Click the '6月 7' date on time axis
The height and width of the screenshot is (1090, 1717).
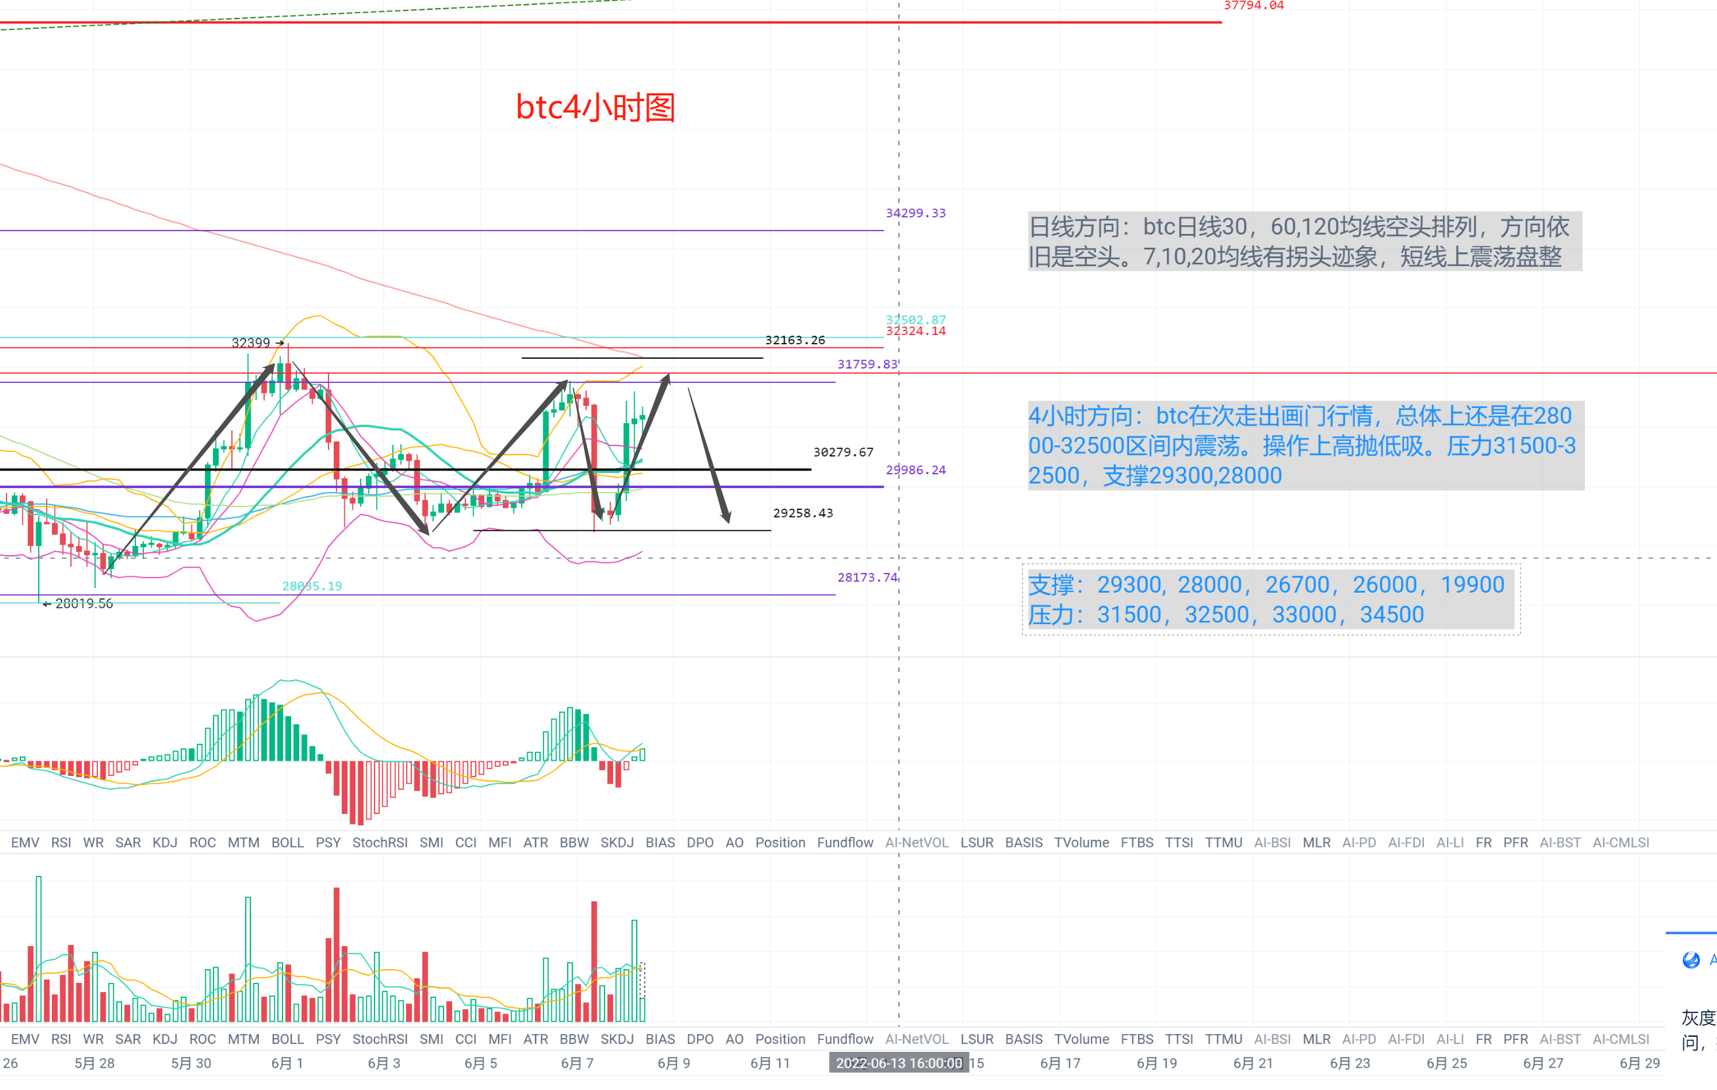click(x=578, y=1064)
